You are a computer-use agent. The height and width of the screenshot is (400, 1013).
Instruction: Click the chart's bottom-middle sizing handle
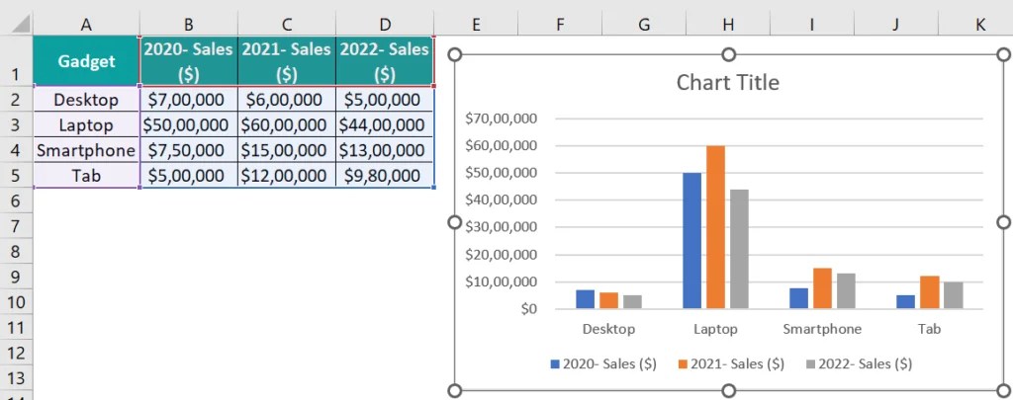729,390
